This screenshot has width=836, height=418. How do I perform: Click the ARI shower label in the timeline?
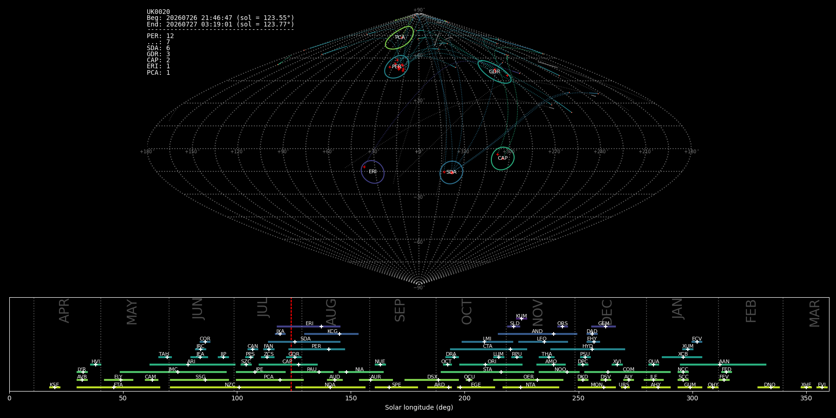[191, 362]
